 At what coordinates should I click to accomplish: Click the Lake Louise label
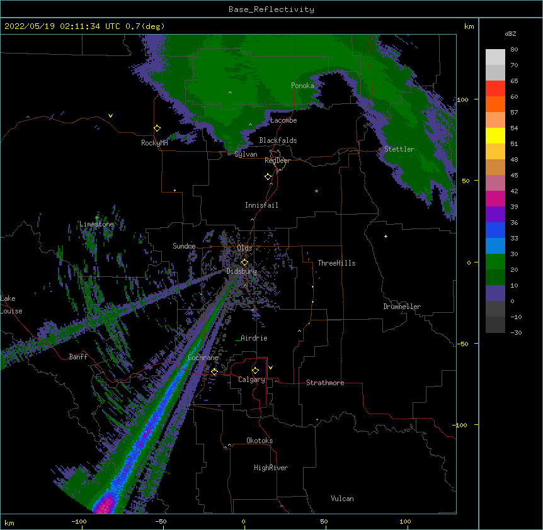(x=11, y=305)
